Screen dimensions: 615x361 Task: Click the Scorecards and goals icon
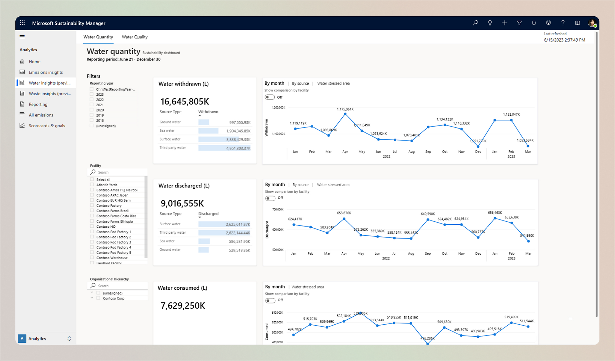point(22,126)
